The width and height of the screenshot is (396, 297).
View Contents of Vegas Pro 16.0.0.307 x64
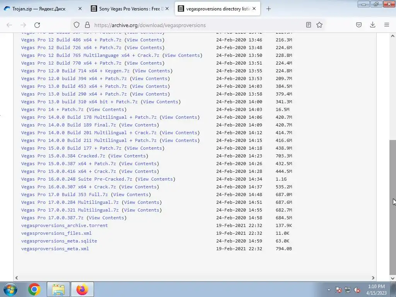[139, 187]
